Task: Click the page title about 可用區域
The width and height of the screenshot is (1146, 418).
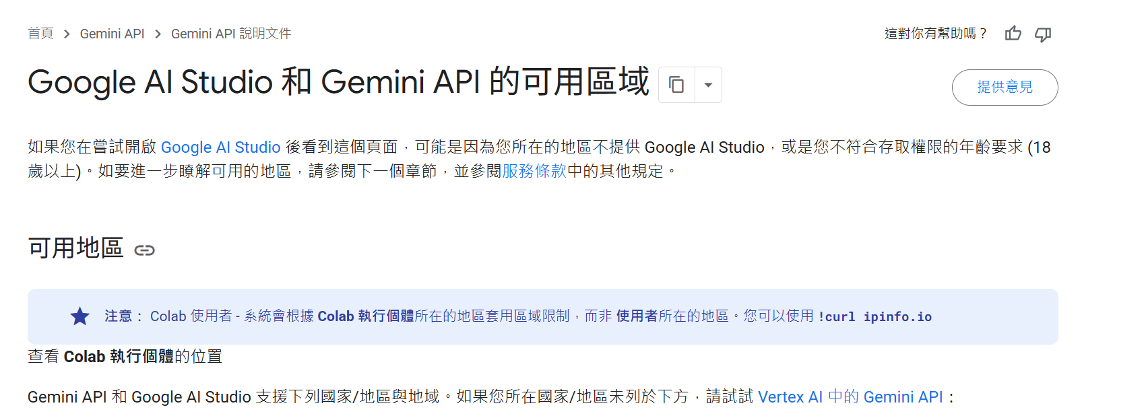Action: [x=338, y=82]
